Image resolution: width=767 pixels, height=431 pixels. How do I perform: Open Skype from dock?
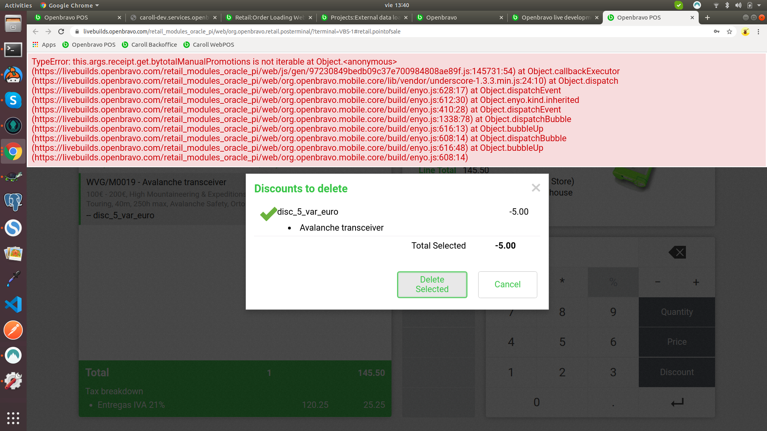13,100
